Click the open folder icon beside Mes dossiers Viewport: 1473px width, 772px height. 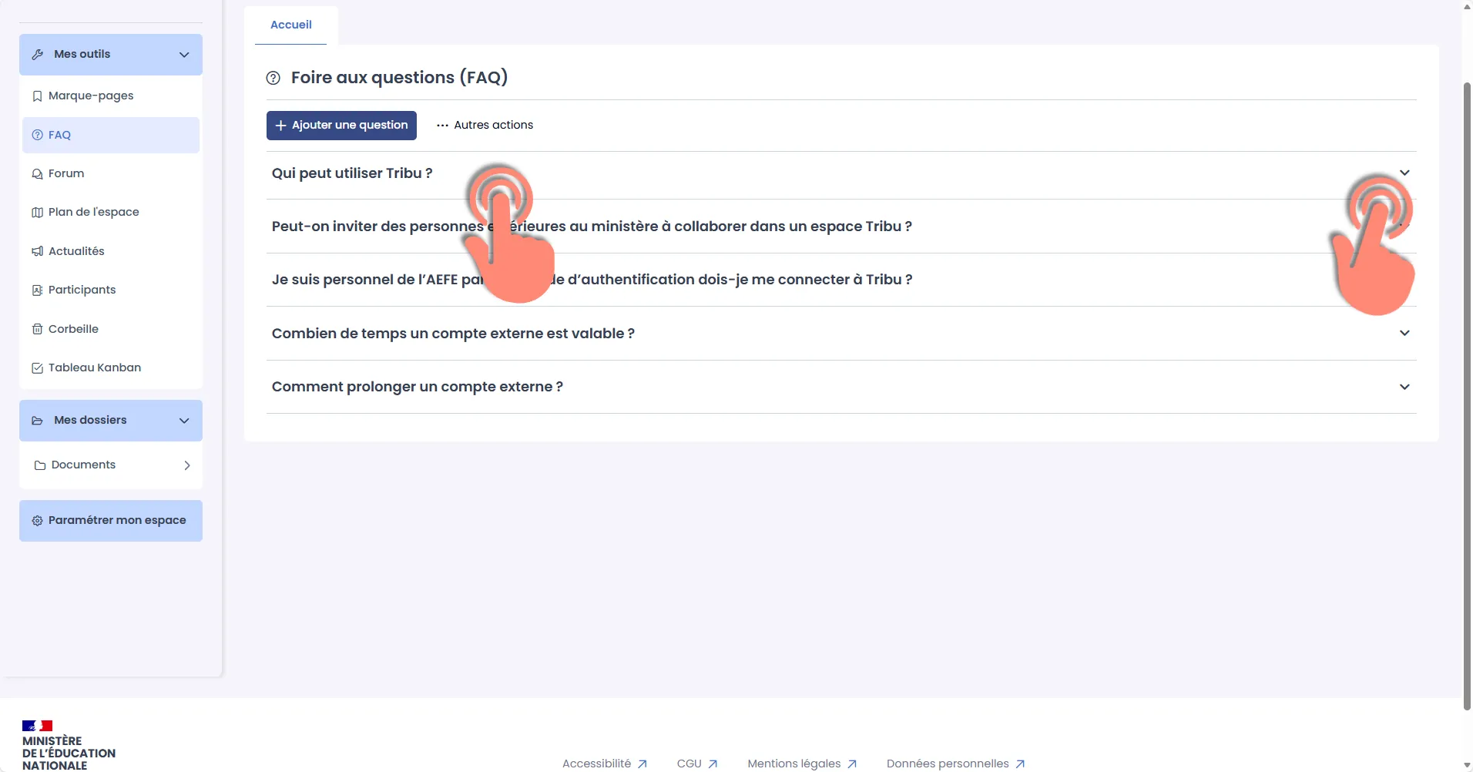click(x=37, y=421)
